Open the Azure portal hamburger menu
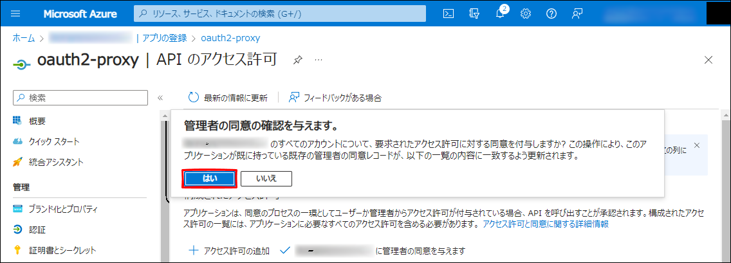This screenshot has width=731, height=263. click(16, 14)
